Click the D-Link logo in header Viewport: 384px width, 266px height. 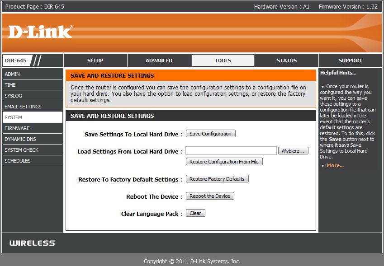[x=40, y=32]
